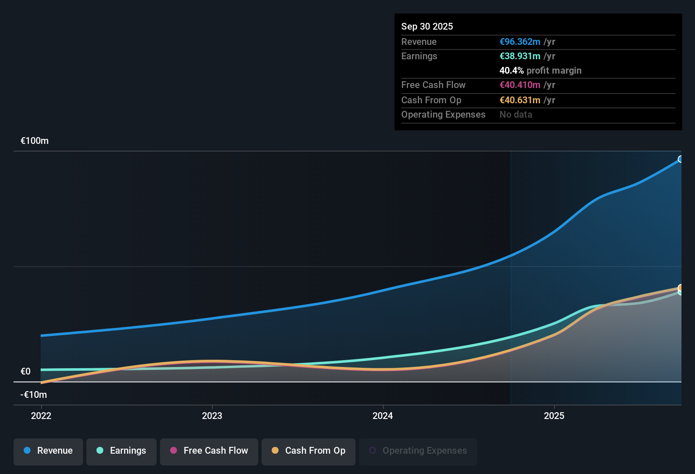This screenshot has height=474, width=695.
Task: Click the 40.4% profit margin text
Action: point(540,70)
